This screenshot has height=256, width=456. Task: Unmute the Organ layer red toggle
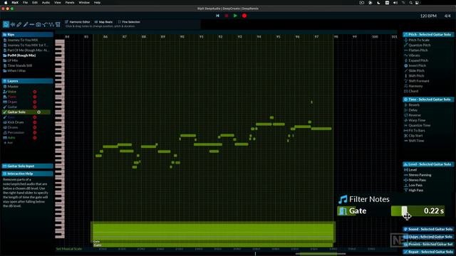pos(35,102)
